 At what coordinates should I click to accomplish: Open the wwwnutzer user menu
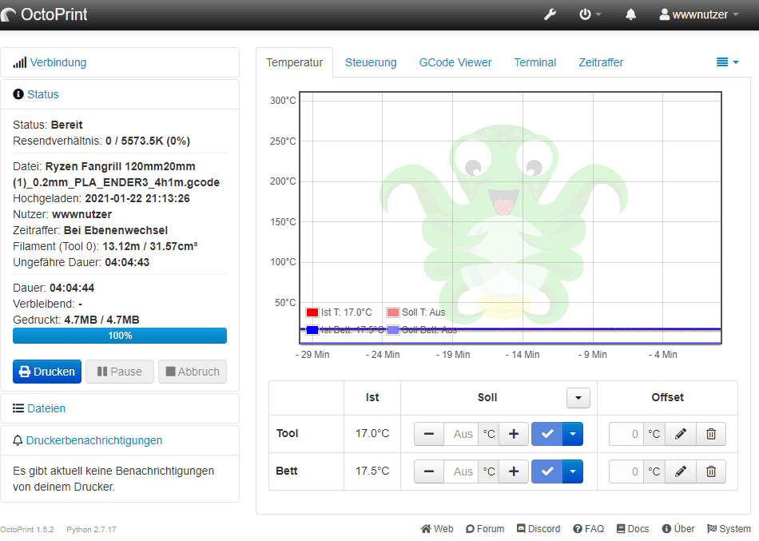(x=699, y=14)
